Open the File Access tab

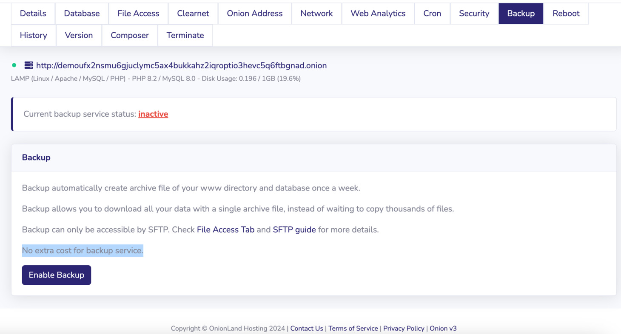coord(138,14)
